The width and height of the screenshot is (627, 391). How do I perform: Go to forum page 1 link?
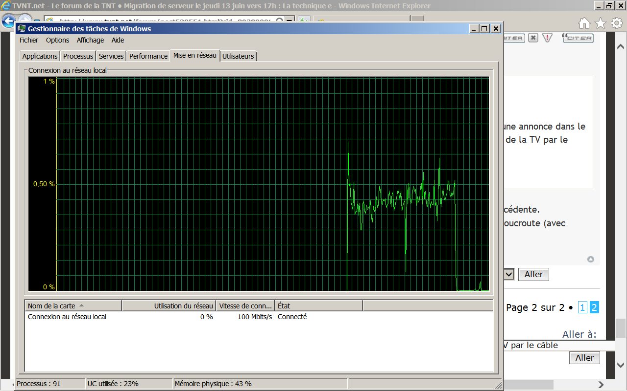coord(582,307)
